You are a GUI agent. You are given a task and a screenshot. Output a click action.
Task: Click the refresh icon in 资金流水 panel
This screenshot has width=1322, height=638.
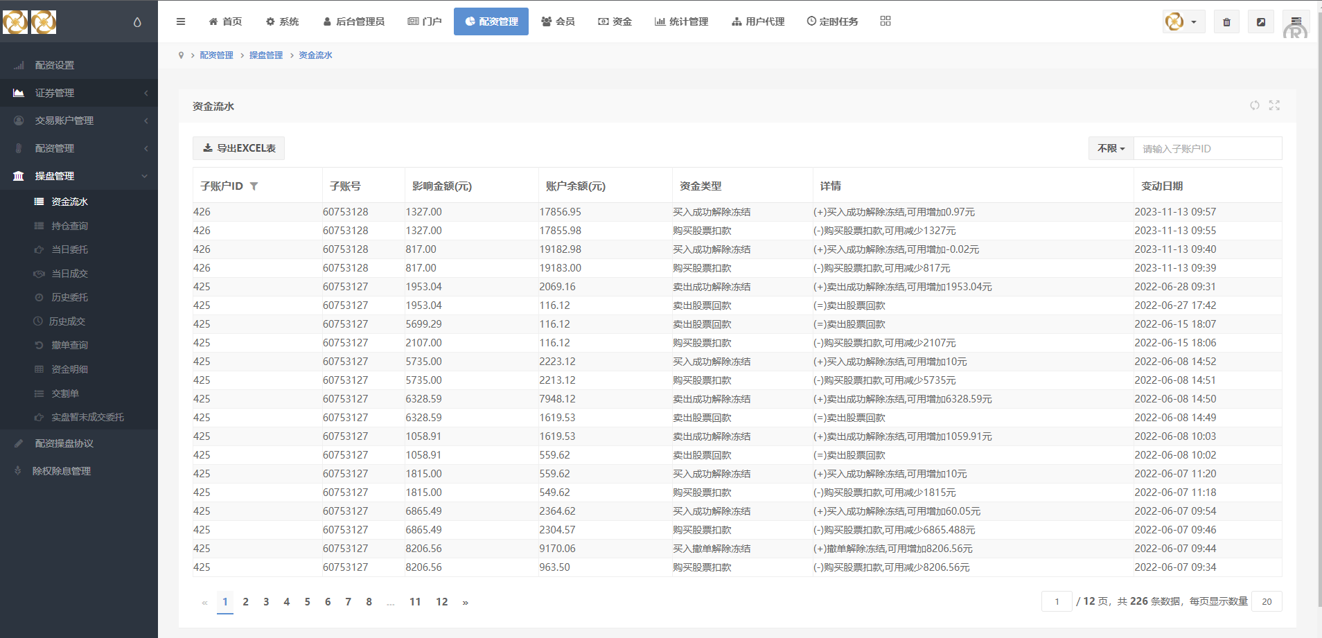tap(1255, 105)
